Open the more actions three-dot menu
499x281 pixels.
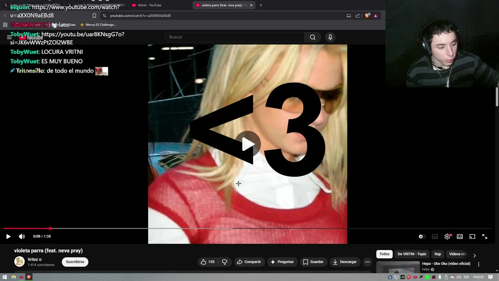367,262
